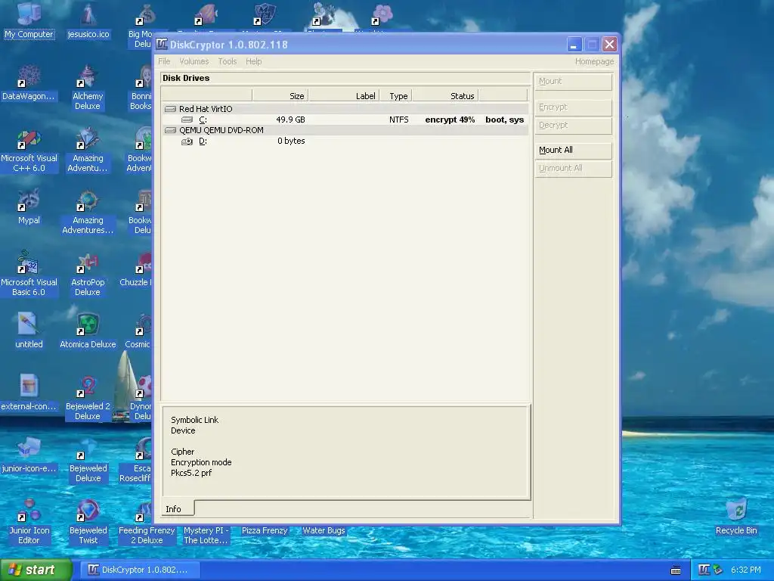The image size is (774, 581).
Task: Click the Label column header
Action: point(344,96)
